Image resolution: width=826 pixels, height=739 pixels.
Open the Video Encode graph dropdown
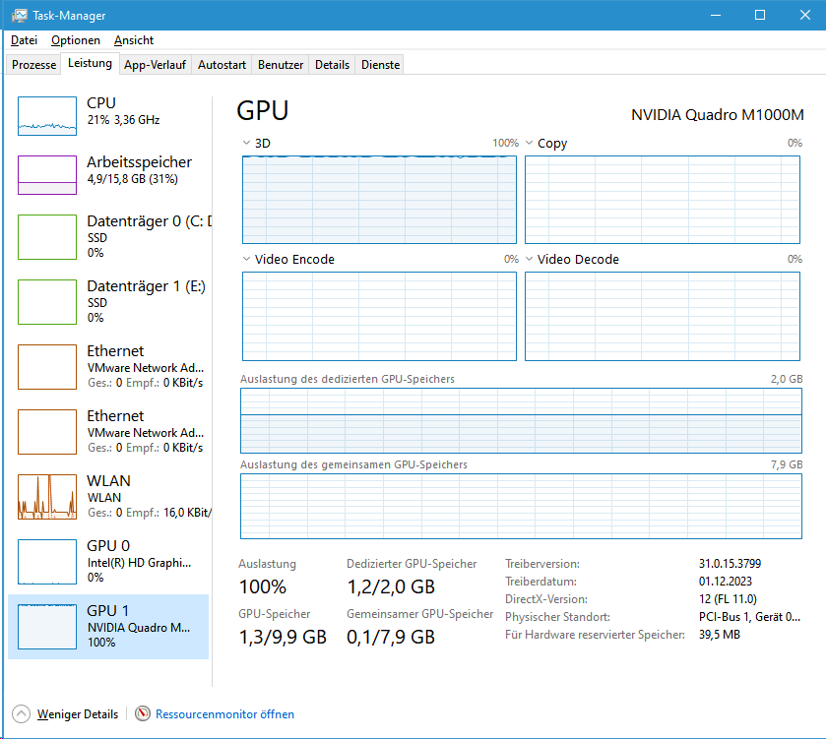247,260
